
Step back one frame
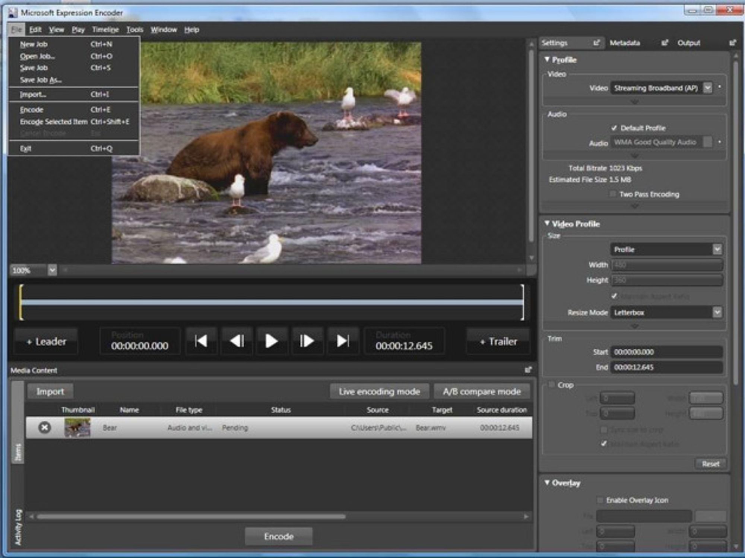(x=237, y=341)
